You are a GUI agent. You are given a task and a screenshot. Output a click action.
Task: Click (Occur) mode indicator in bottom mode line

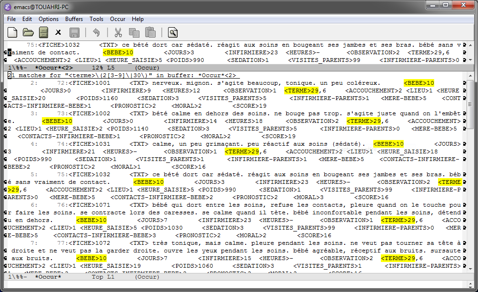coord(147,277)
